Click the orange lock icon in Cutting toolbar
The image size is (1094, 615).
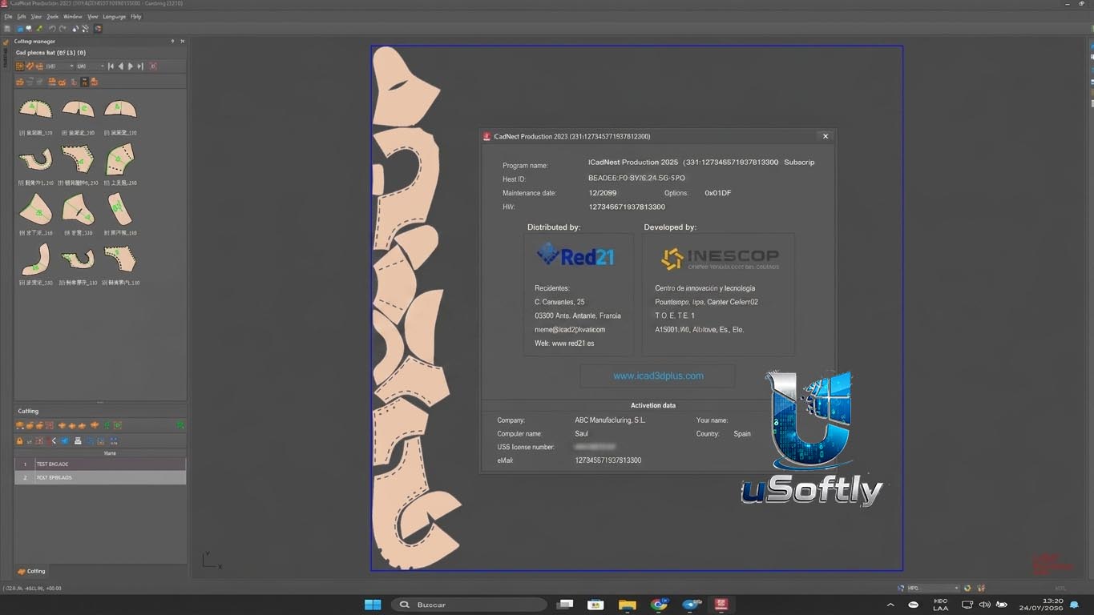pos(19,441)
